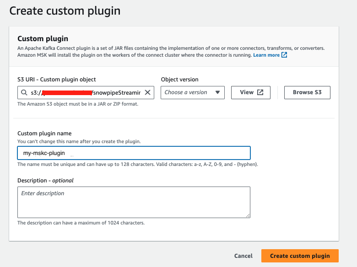Click into the Custom plugin name field
Screen dimensions: 357x267
pyautogui.click(x=134, y=153)
